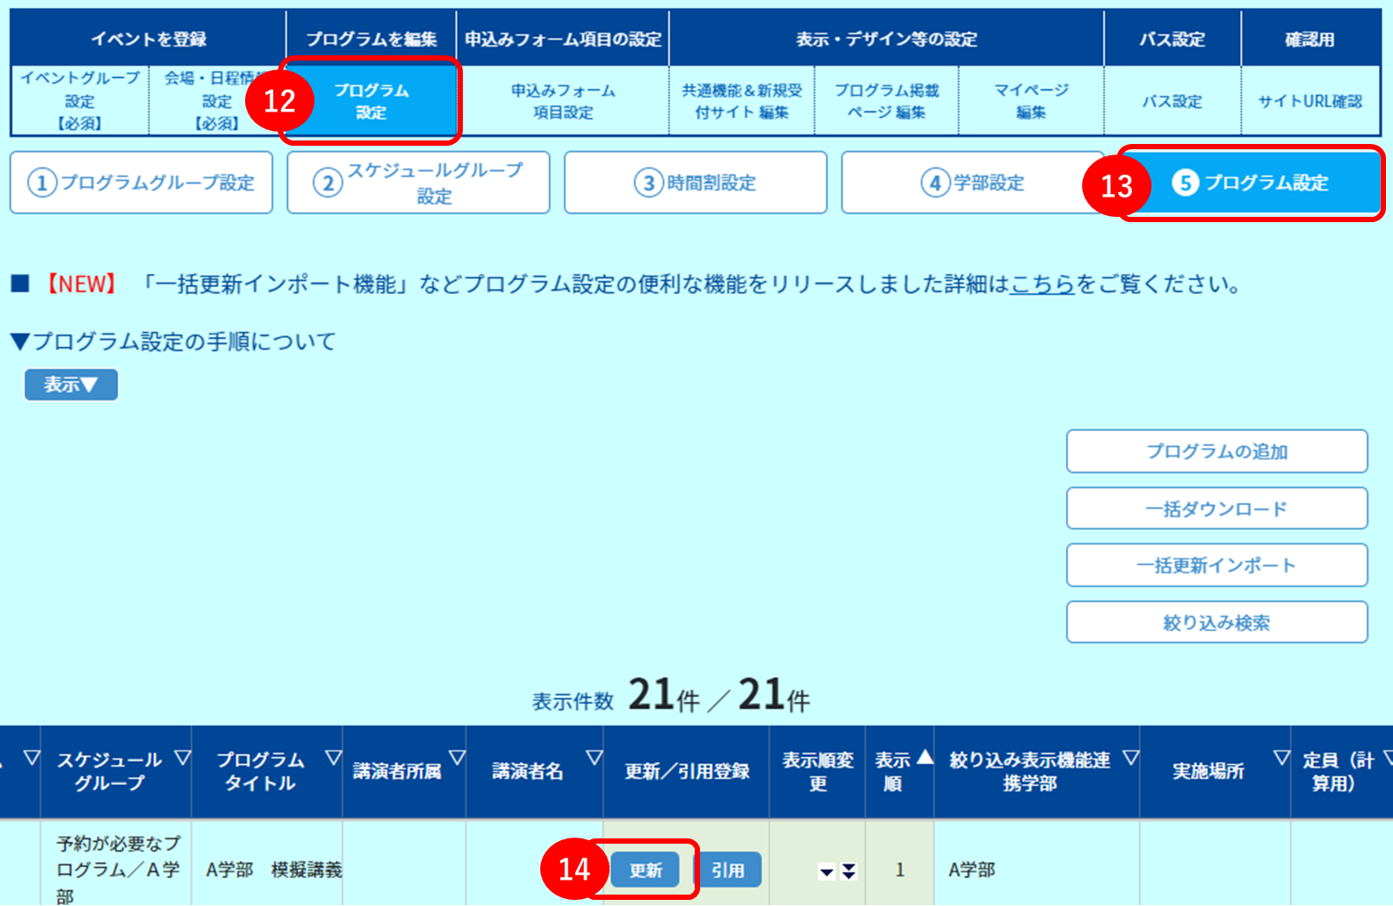1393x906 pixels.
Task: Click the 表示順変更 column header
Action: 818,772
